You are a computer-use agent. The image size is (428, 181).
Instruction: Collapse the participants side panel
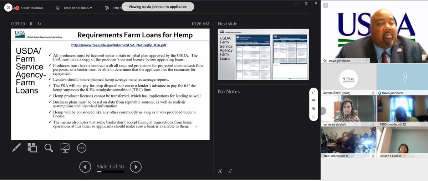(325, 5)
